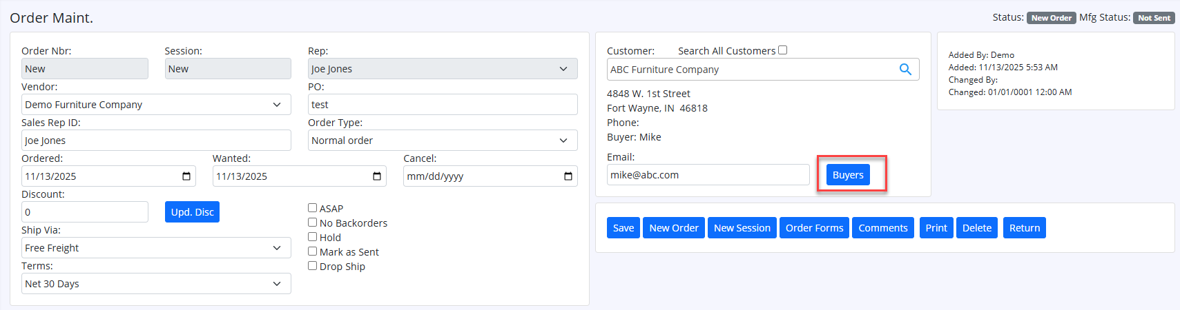Click the Buyers button
Screen dimensions: 1180x310
pyautogui.click(x=848, y=175)
